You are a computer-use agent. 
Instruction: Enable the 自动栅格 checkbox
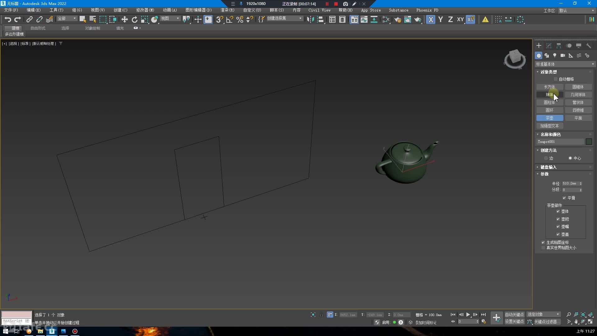pyautogui.click(x=556, y=79)
